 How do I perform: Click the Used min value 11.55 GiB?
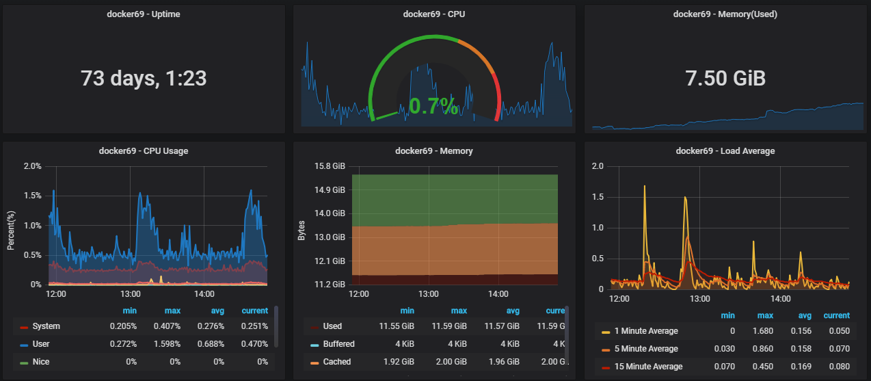click(397, 326)
